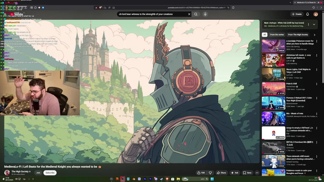
Task: Reload the page in the browser
Action: tap(314, 8)
